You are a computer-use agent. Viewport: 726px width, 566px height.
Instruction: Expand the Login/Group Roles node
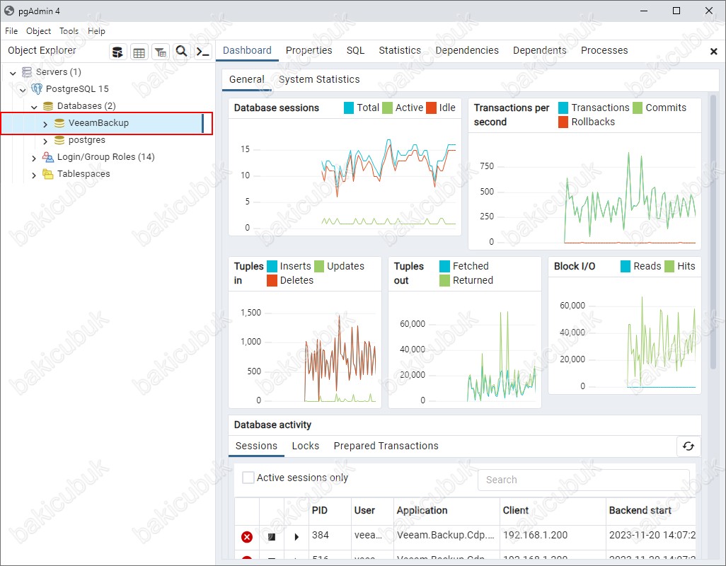34,158
